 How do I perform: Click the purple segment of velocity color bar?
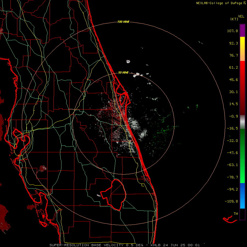tap(242, 30)
